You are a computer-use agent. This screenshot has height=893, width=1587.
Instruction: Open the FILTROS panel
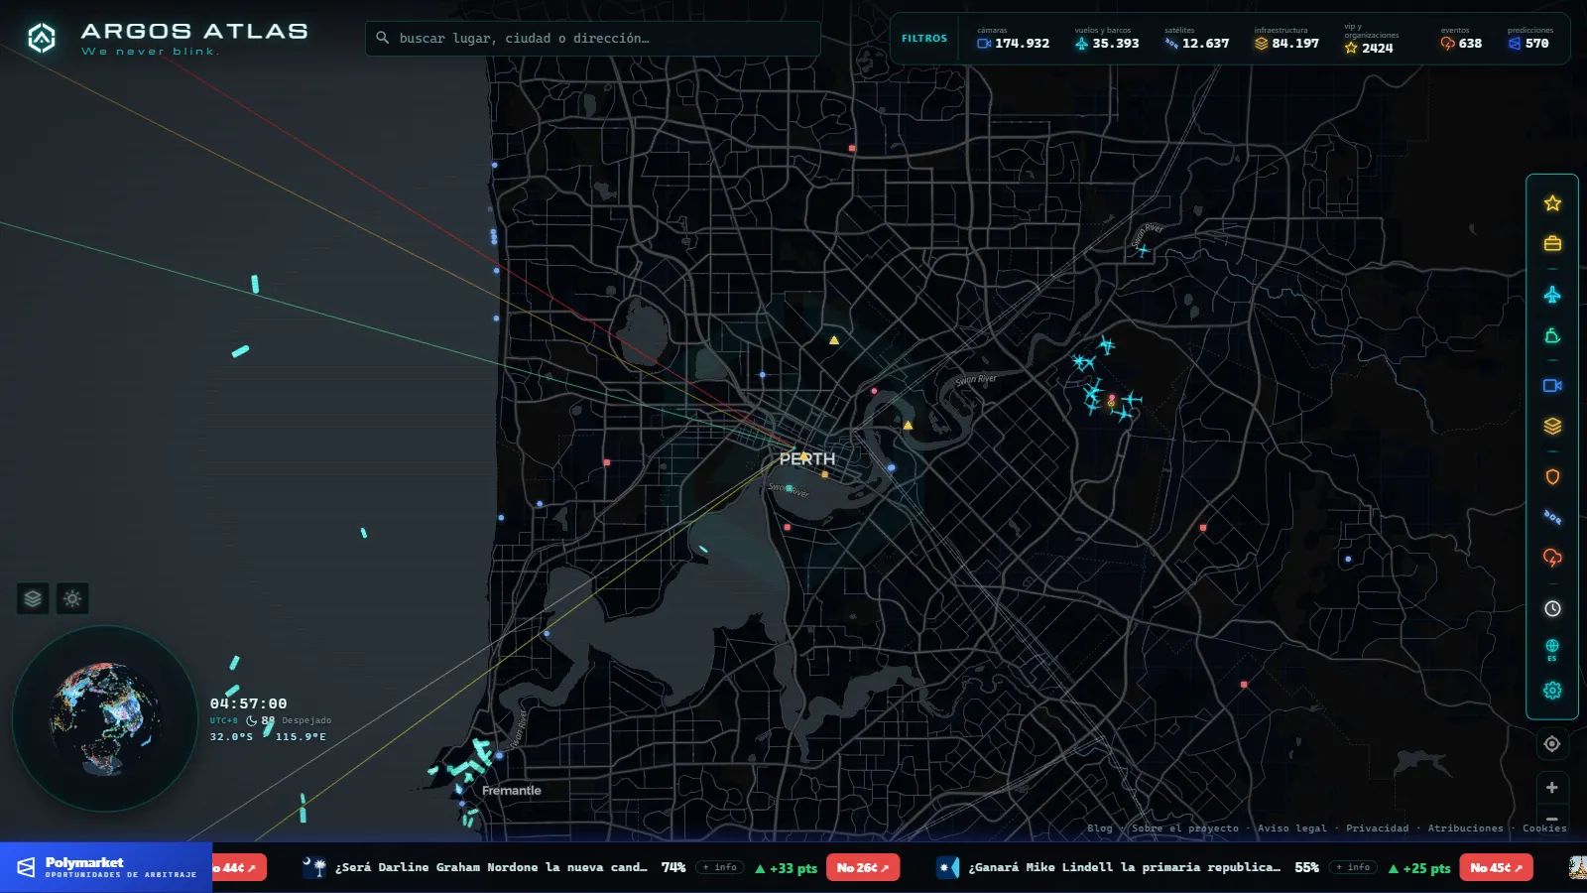pyautogui.click(x=924, y=39)
